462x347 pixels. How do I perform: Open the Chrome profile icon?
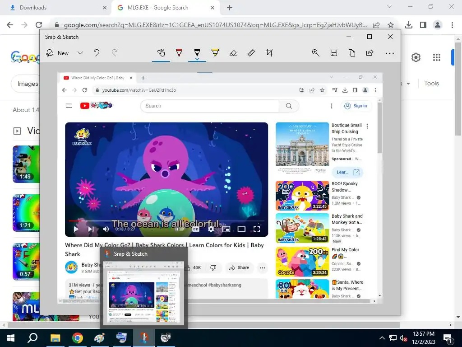coord(438,25)
